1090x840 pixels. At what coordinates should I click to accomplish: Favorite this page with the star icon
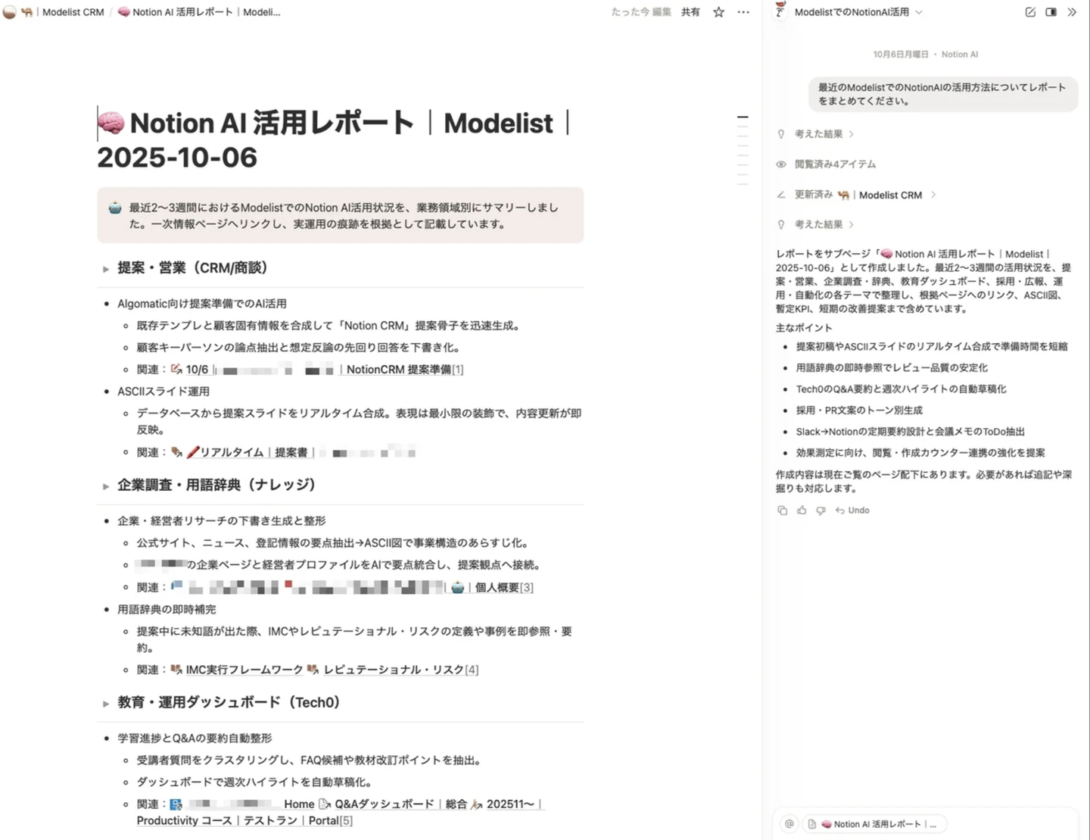click(x=718, y=12)
